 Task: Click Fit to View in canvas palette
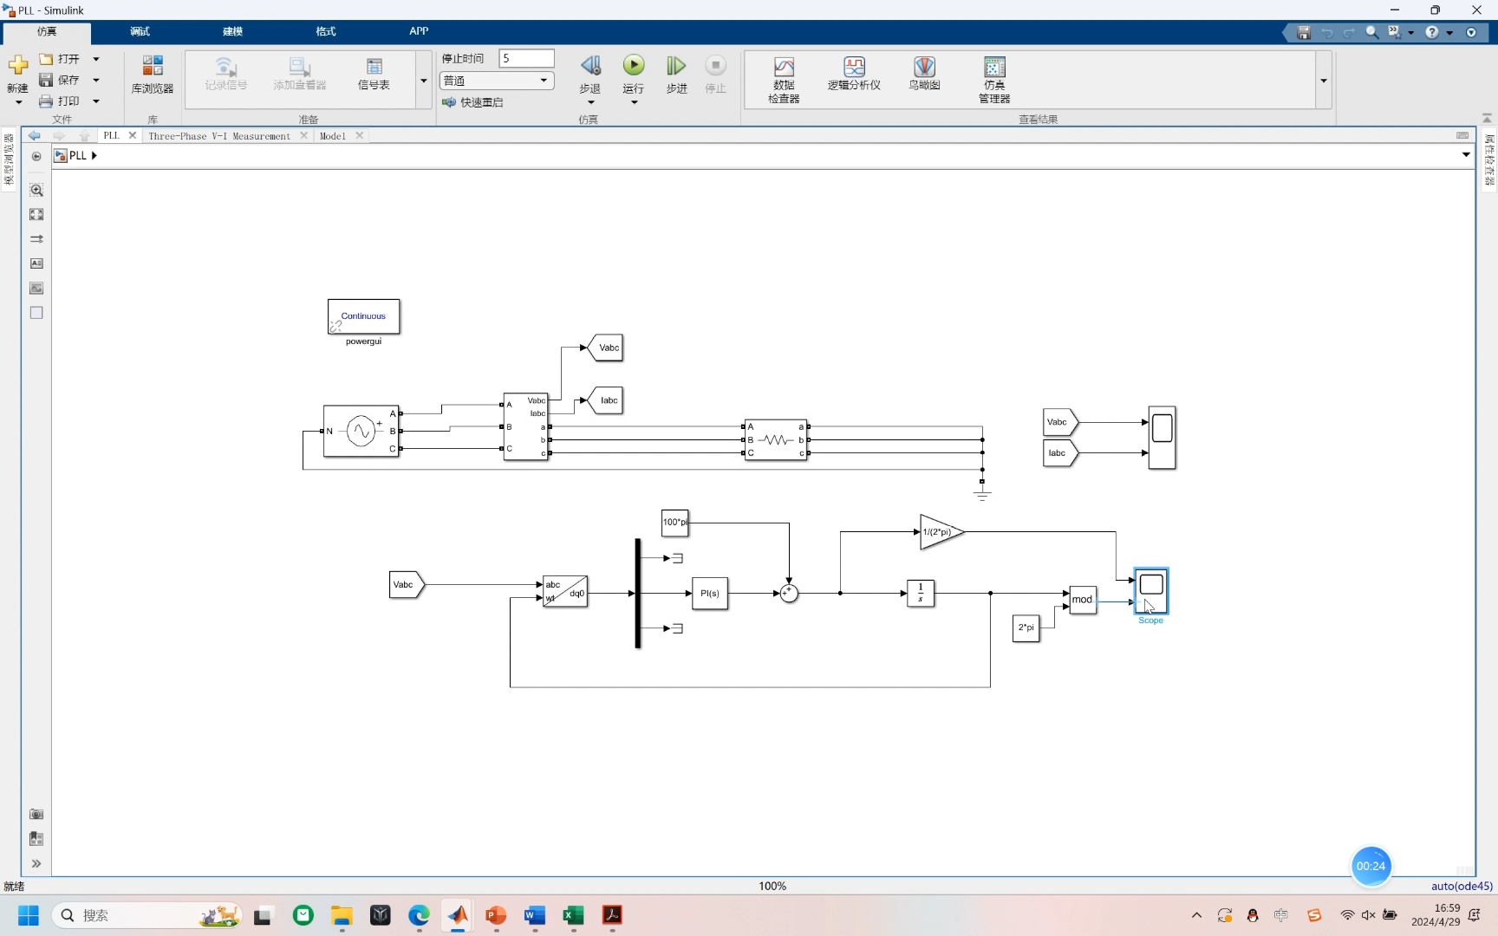point(36,214)
